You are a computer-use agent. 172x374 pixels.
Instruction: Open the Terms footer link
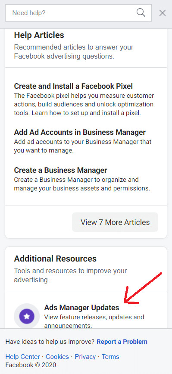(x=110, y=357)
